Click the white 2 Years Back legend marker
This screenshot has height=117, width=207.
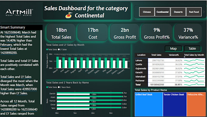click(59, 87)
